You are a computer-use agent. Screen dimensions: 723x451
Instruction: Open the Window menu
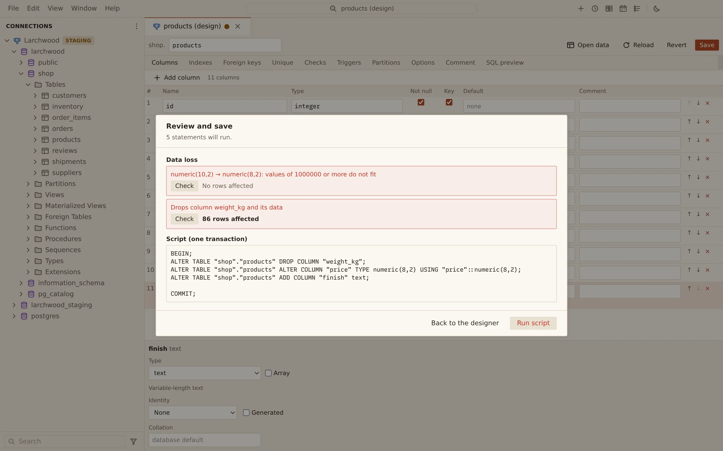84,8
